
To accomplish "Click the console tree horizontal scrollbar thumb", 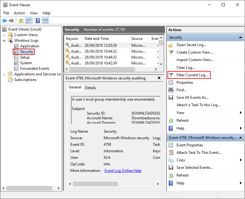I will [29, 188].
